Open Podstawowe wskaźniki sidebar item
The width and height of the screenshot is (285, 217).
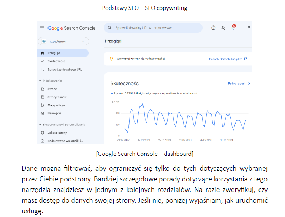click(65, 141)
